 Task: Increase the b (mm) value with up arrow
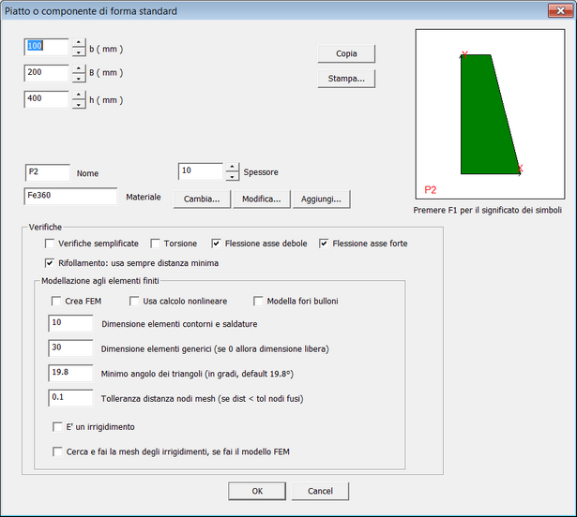coord(78,42)
